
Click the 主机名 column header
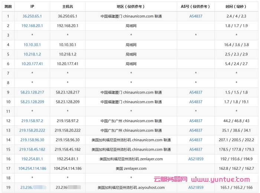pyautogui.click(x=68, y=6)
